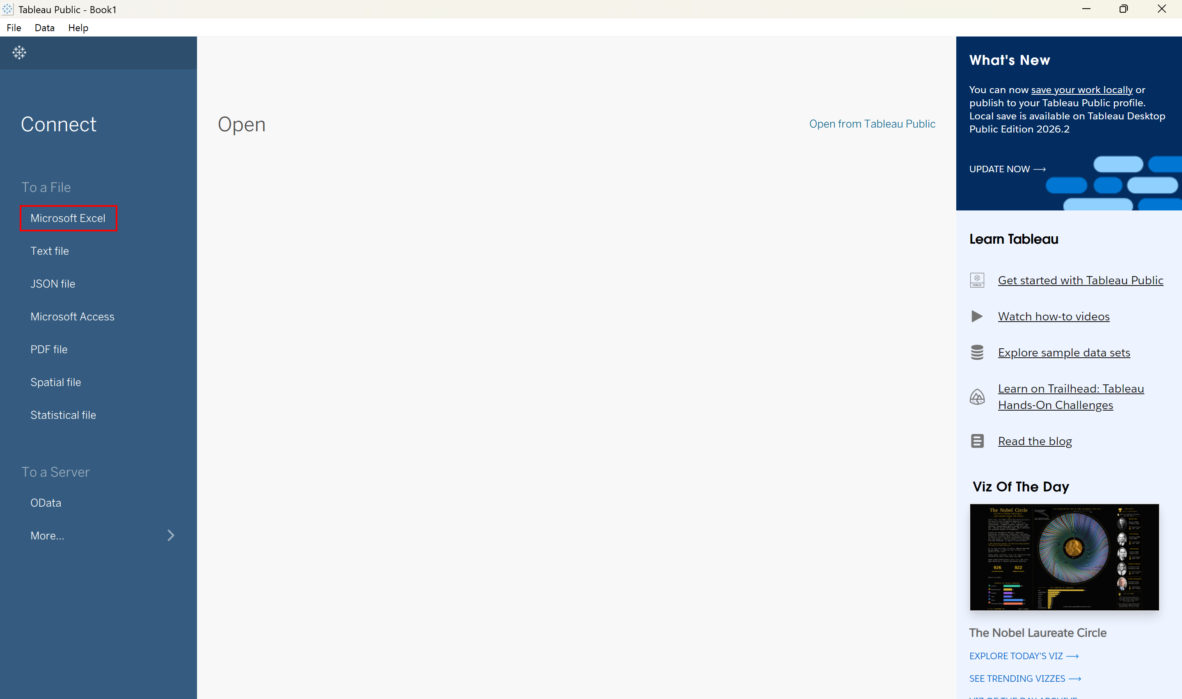Expand the More... server connections chevron
The height and width of the screenshot is (699, 1182).
171,535
